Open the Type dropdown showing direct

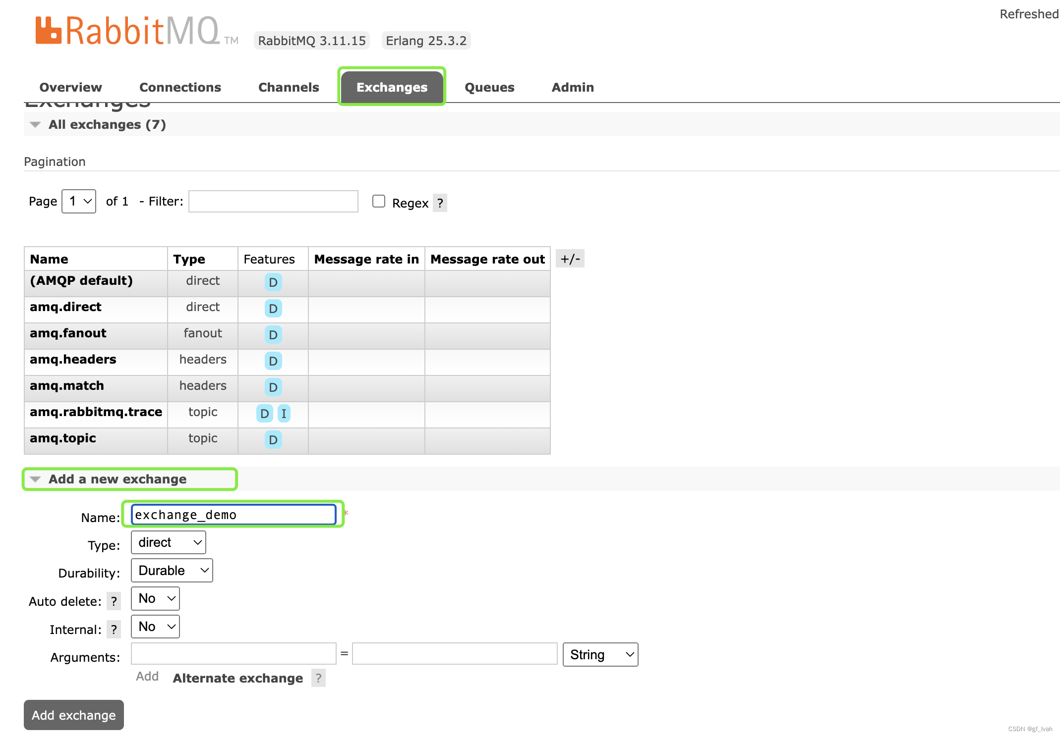(x=169, y=542)
